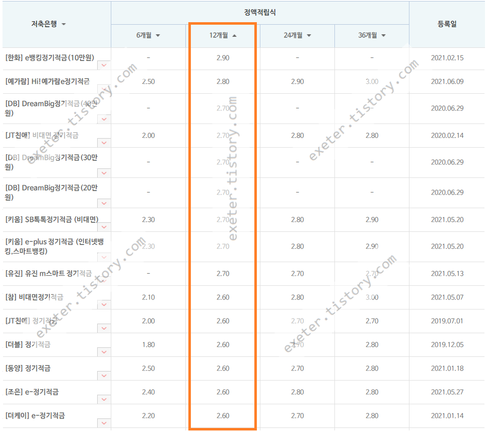Sort by 36개월 column
Viewport: 486px width, 432px height.
click(383, 36)
